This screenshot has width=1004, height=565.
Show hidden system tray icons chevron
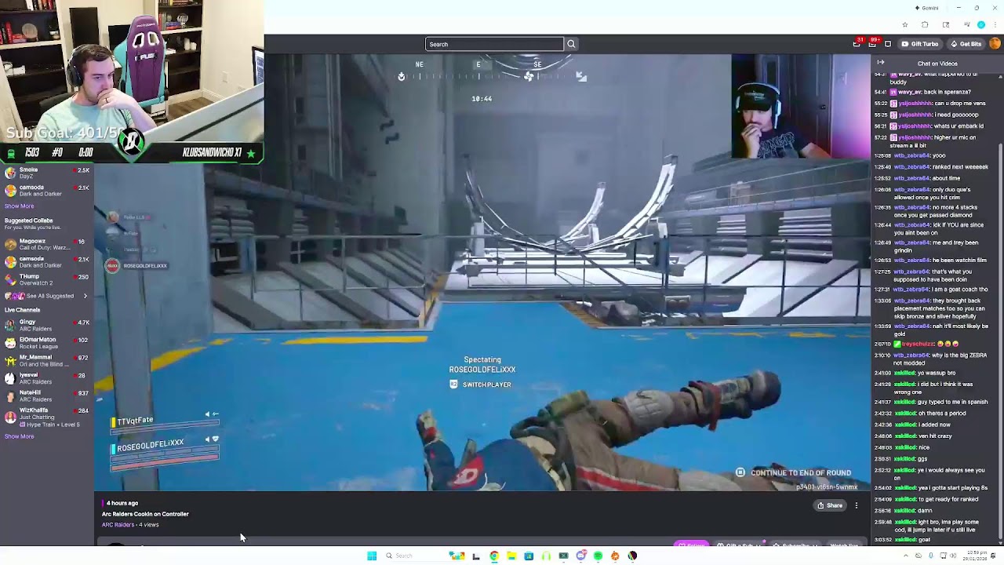907,556
